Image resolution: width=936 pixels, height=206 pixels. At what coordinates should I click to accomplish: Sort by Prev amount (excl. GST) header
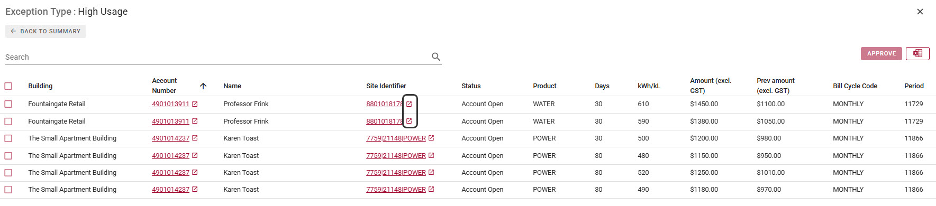point(776,86)
